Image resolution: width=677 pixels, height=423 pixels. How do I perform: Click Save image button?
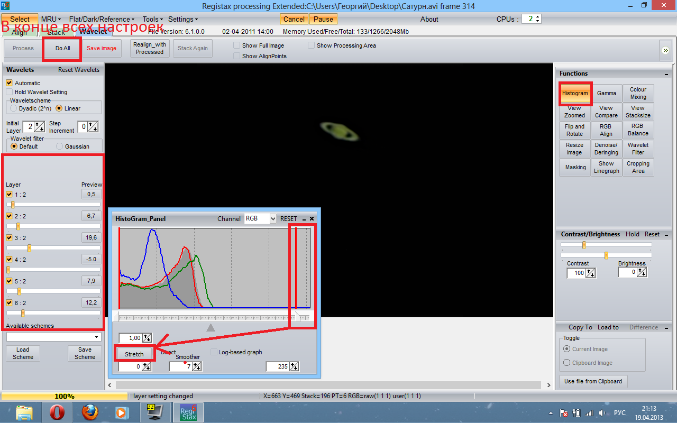coord(102,48)
